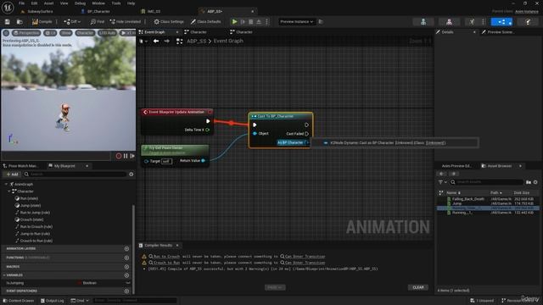Add a new animation layer plus icon
Viewport: 543px width, 305px height.
(126, 248)
